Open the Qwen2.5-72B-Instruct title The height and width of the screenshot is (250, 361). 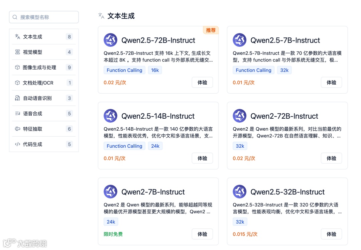click(x=158, y=40)
